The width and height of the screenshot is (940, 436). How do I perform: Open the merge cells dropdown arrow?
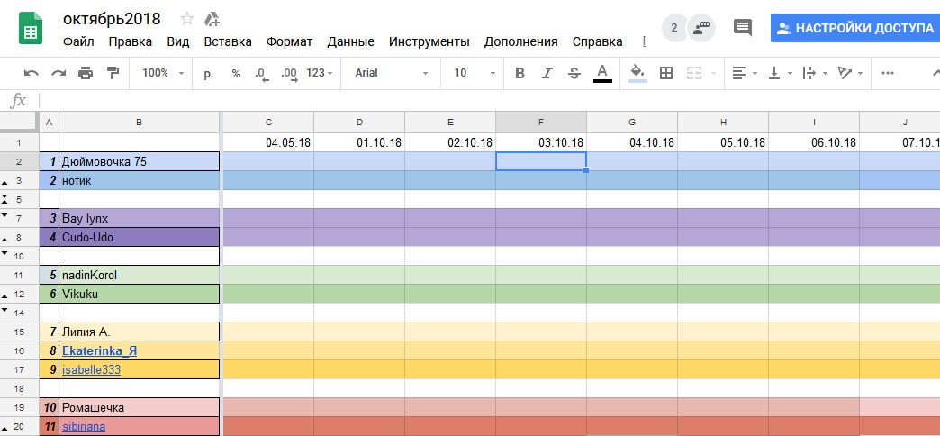[x=713, y=73]
